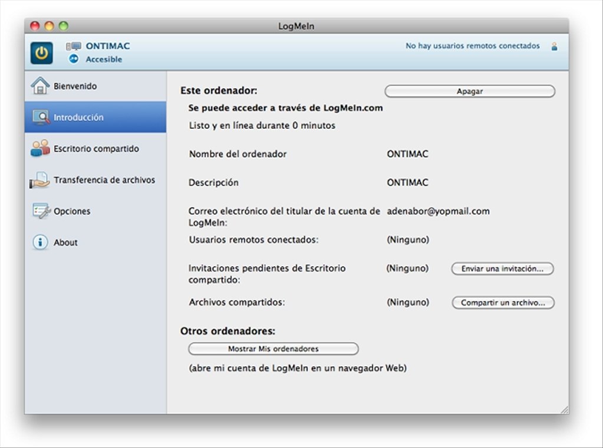Show the About page
This screenshot has height=448, width=603.
click(95, 243)
